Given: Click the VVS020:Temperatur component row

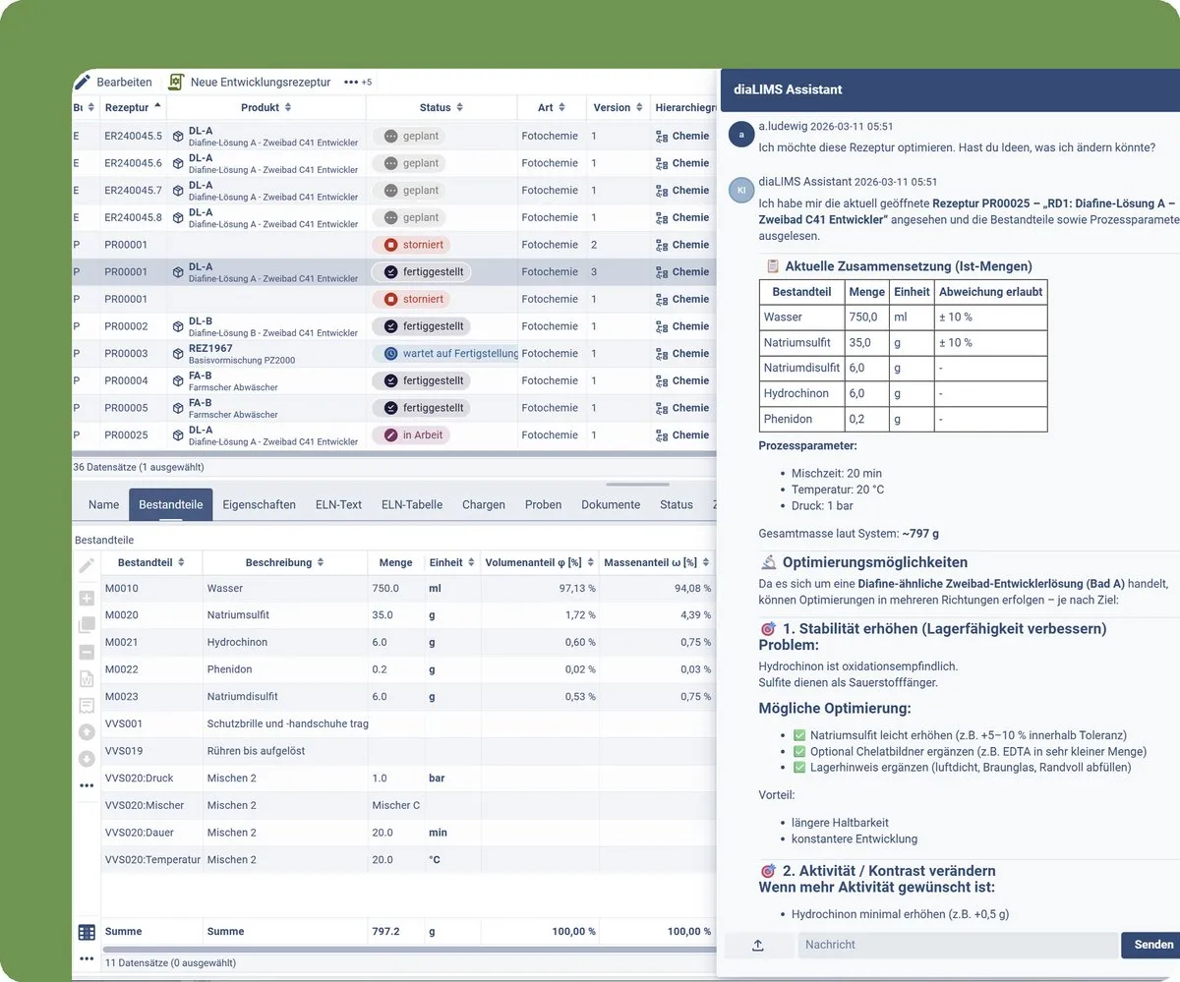Looking at the screenshot, I should point(408,860).
